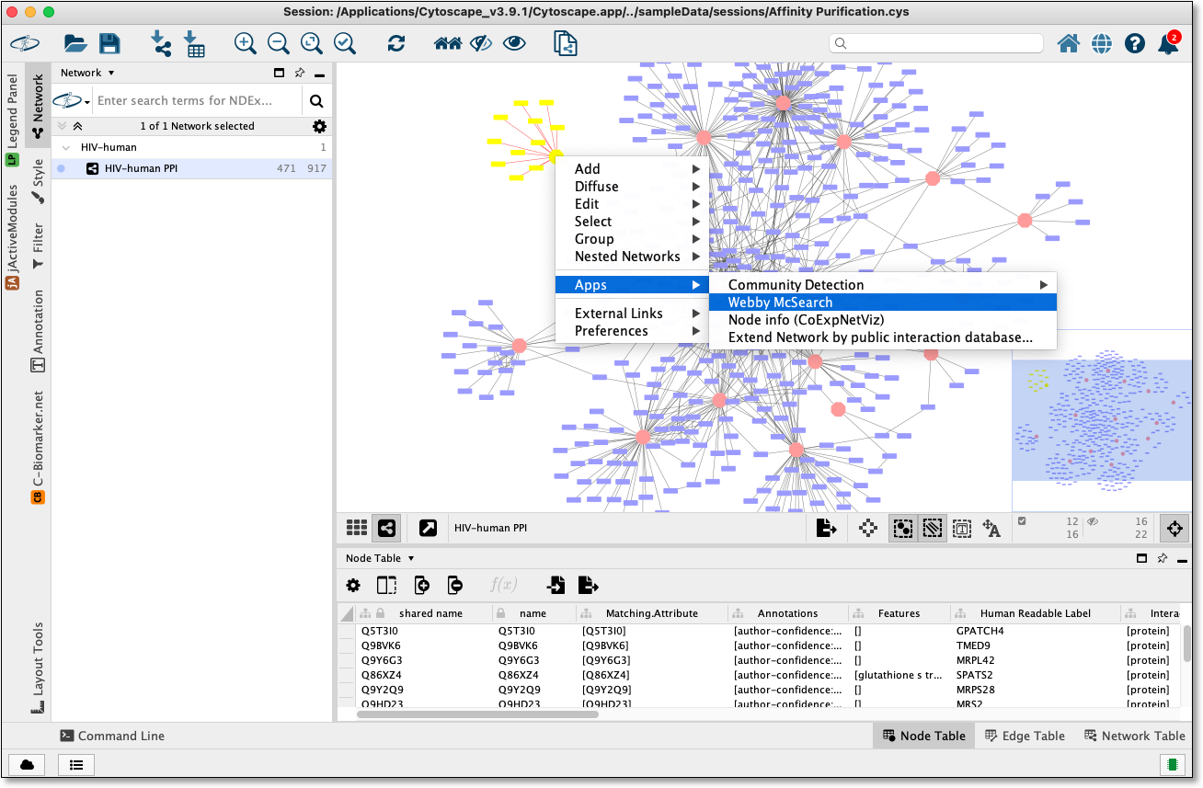Zoom to selected region icon
The image size is (1203, 788).
[x=345, y=43]
